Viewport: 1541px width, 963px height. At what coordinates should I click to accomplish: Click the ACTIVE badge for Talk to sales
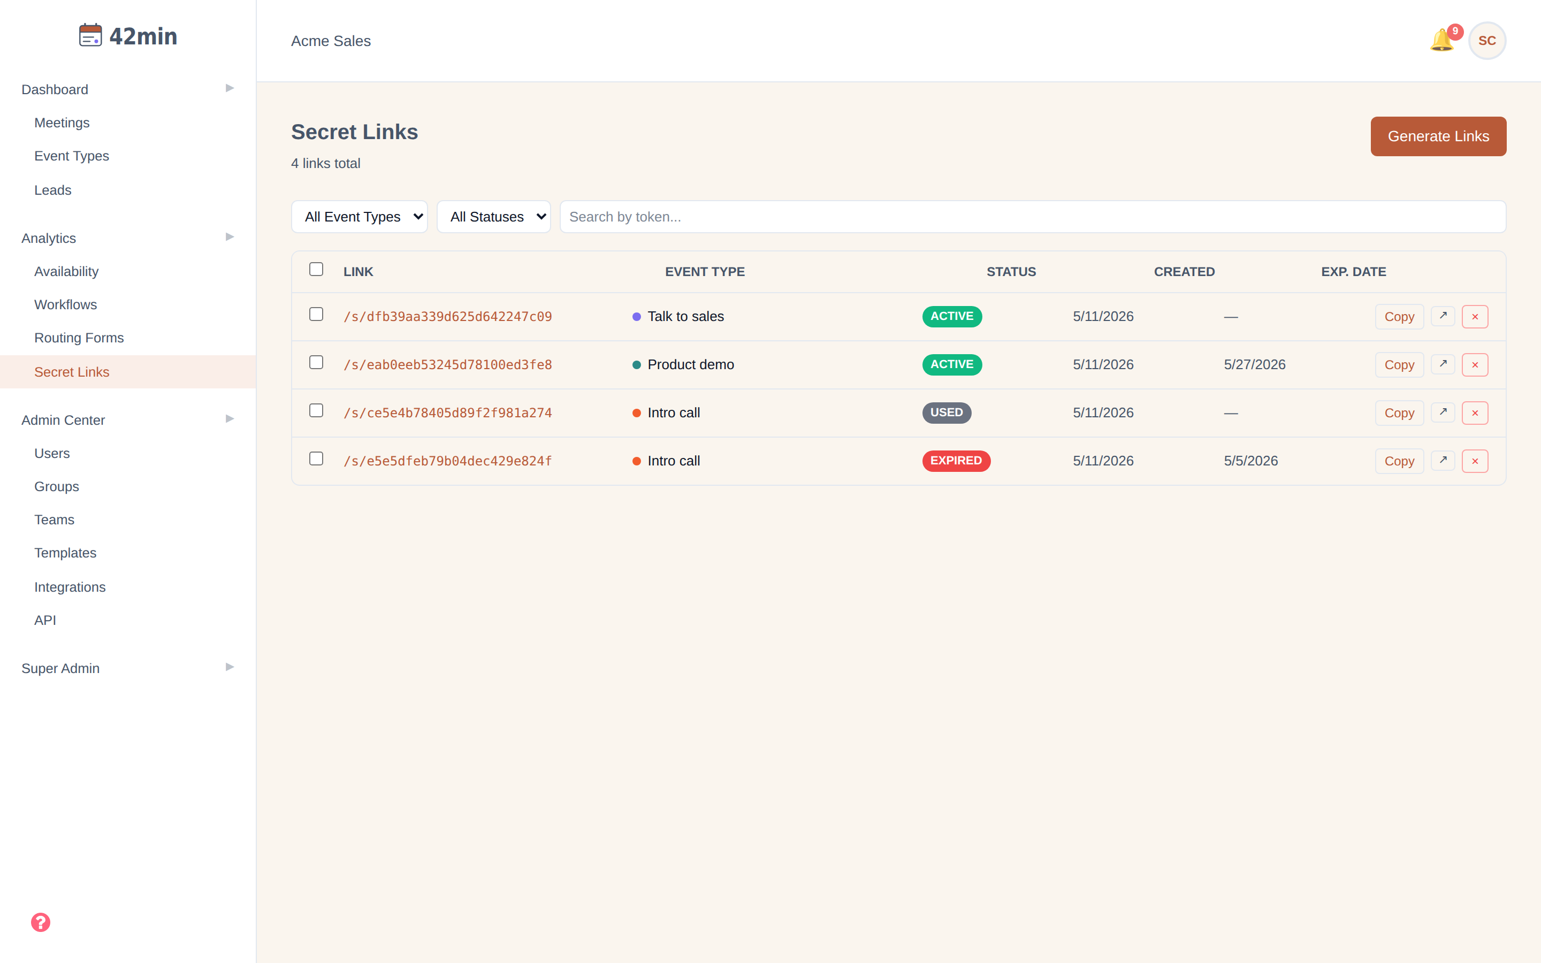pos(952,317)
